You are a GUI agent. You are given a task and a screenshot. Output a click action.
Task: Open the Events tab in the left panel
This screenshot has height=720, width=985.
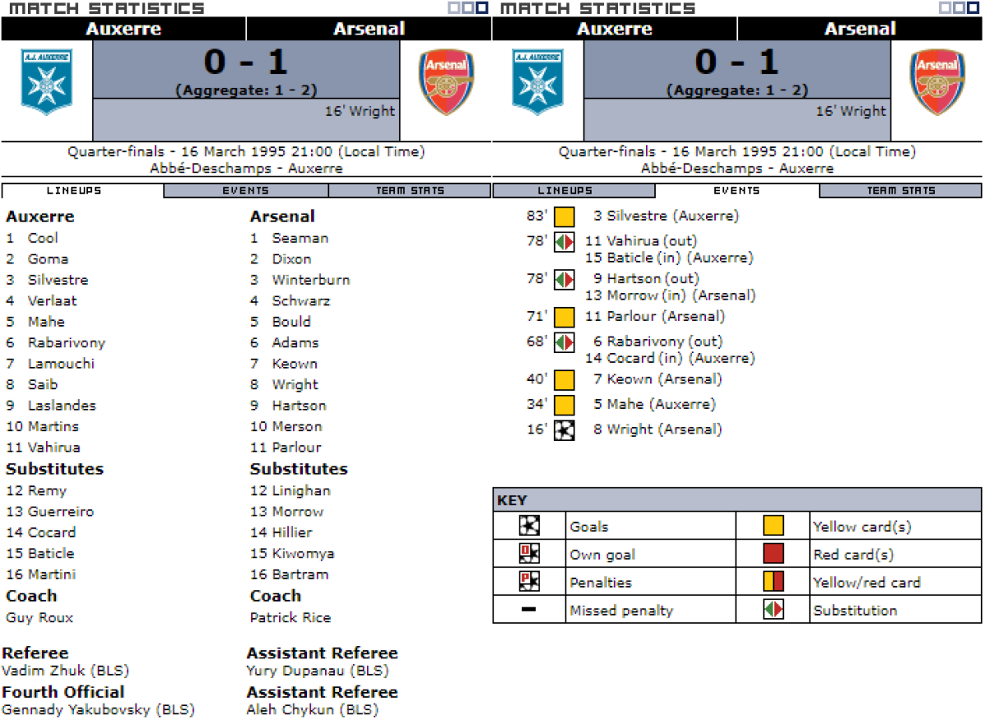click(245, 190)
